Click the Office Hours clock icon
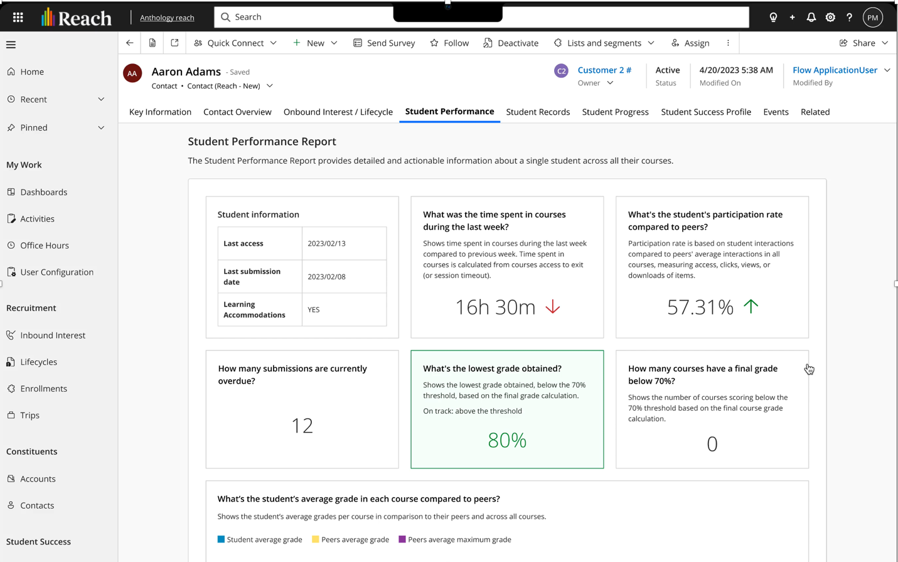Viewport: 898px width, 562px height. 11,246
